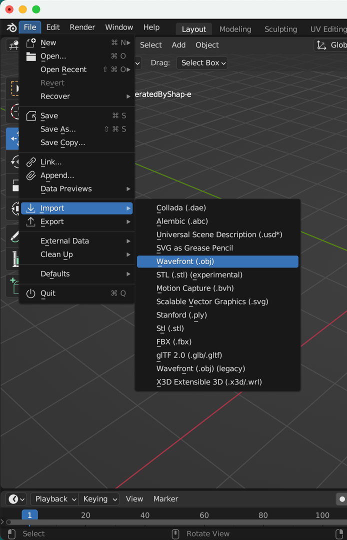This screenshot has width=347, height=540.
Task: Click the New file icon
Action: (31, 42)
